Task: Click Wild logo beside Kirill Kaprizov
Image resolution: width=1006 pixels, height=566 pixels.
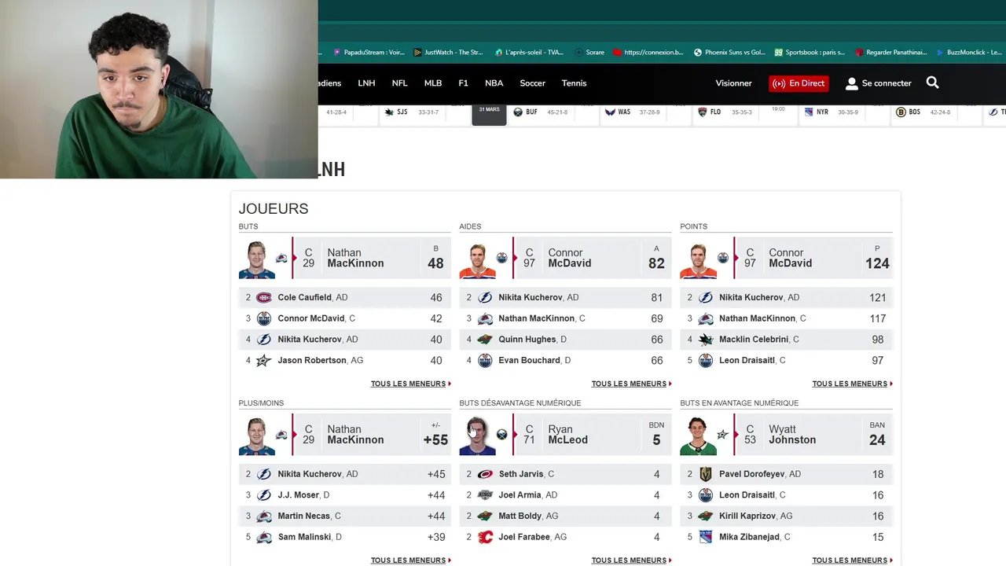Action: (706, 516)
